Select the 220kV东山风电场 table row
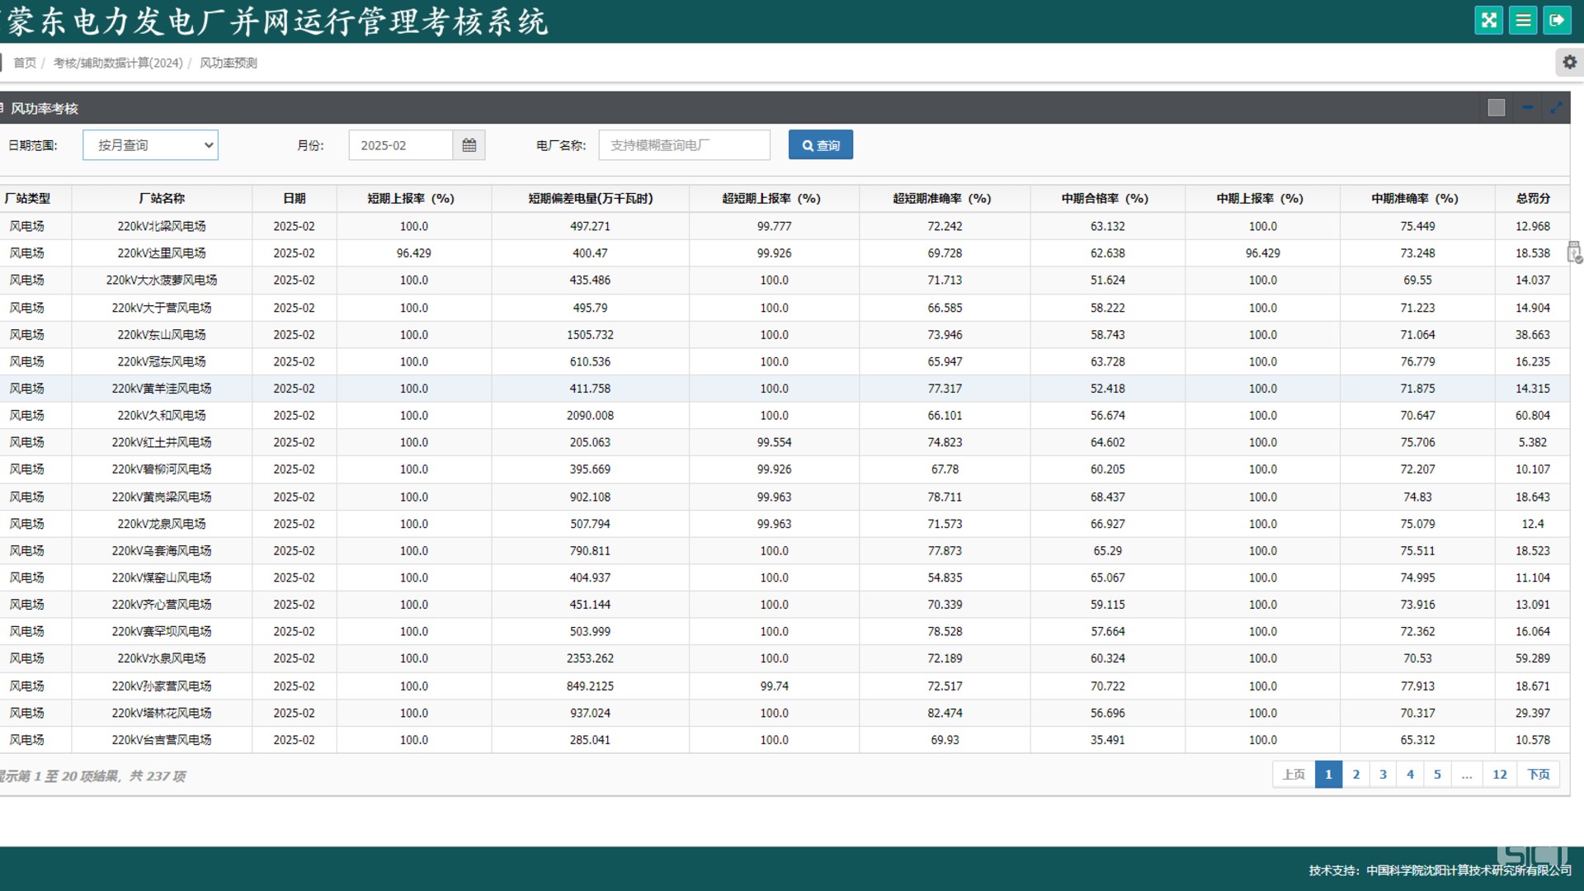 (x=162, y=335)
